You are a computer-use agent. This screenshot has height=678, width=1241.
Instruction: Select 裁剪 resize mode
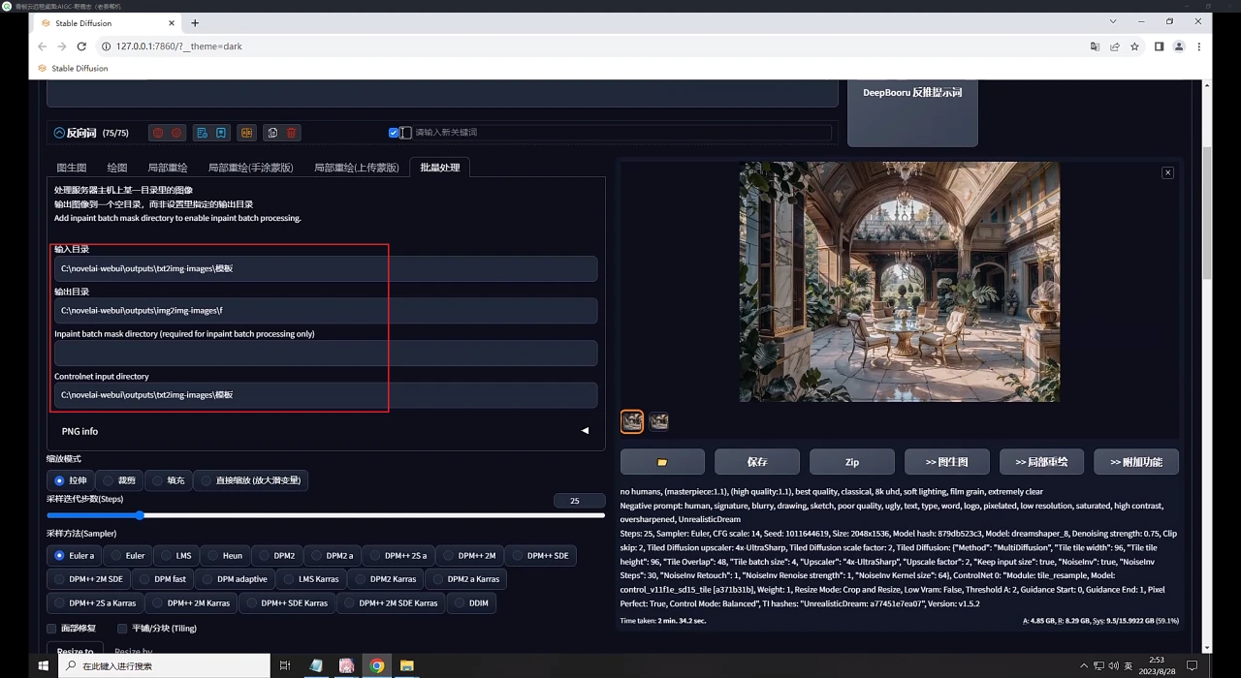pos(119,480)
